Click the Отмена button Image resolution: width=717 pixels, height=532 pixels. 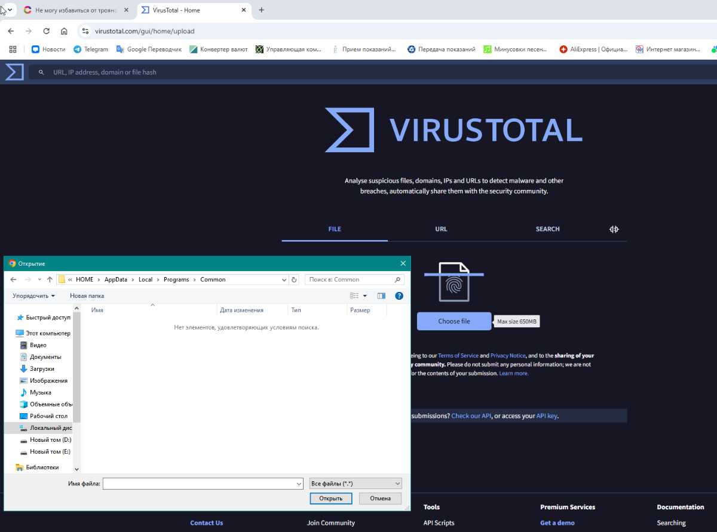[380, 499]
